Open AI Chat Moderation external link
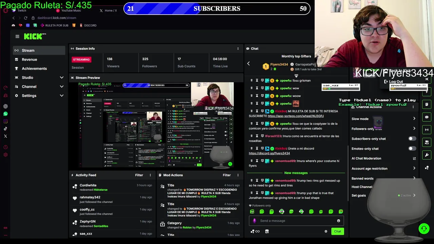The height and width of the screenshot is (244, 434). click(414, 159)
